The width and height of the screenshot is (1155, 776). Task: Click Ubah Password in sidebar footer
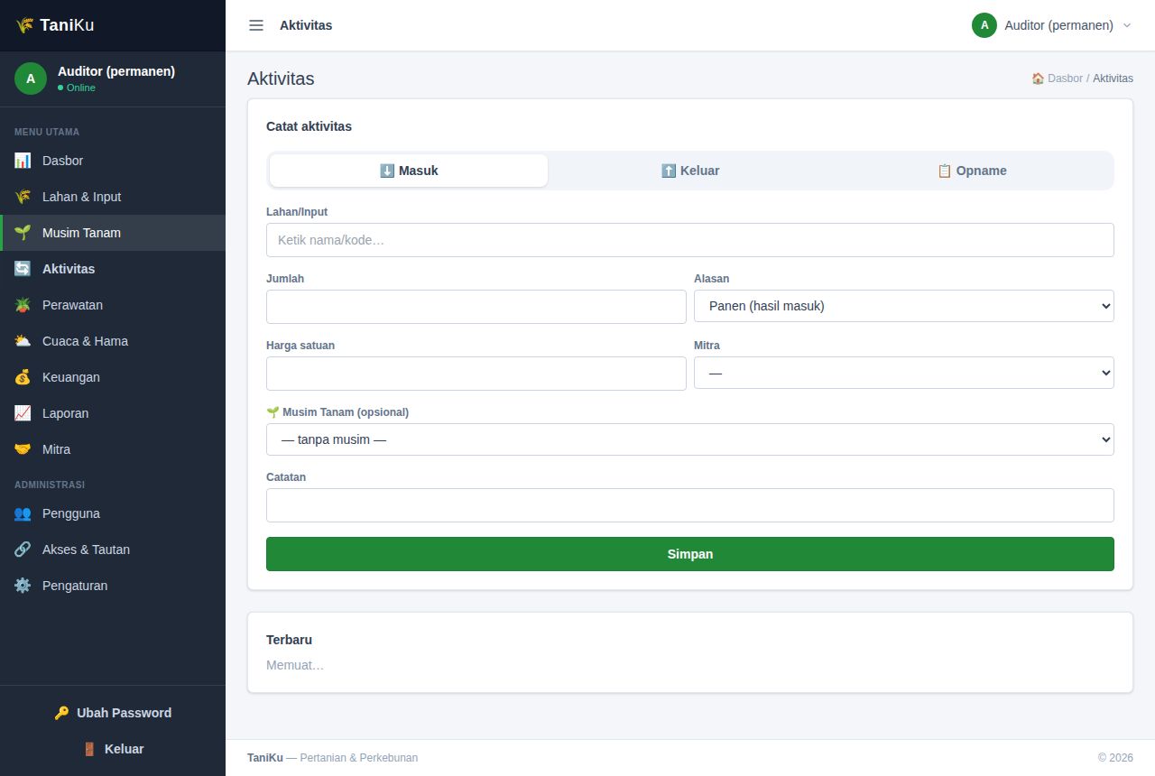[x=113, y=713]
